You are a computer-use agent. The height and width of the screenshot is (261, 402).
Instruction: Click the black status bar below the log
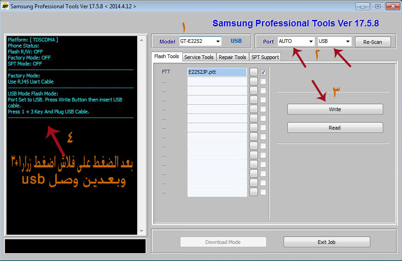[x=75, y=246]
